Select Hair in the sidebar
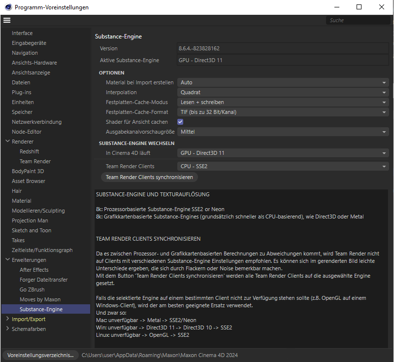394x362 pixels. tap(17, 191)
